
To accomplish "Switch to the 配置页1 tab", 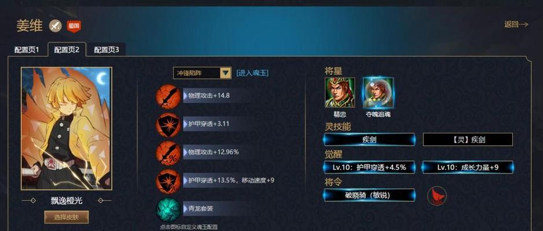I will pyautogui.click(x=27, y=50).
